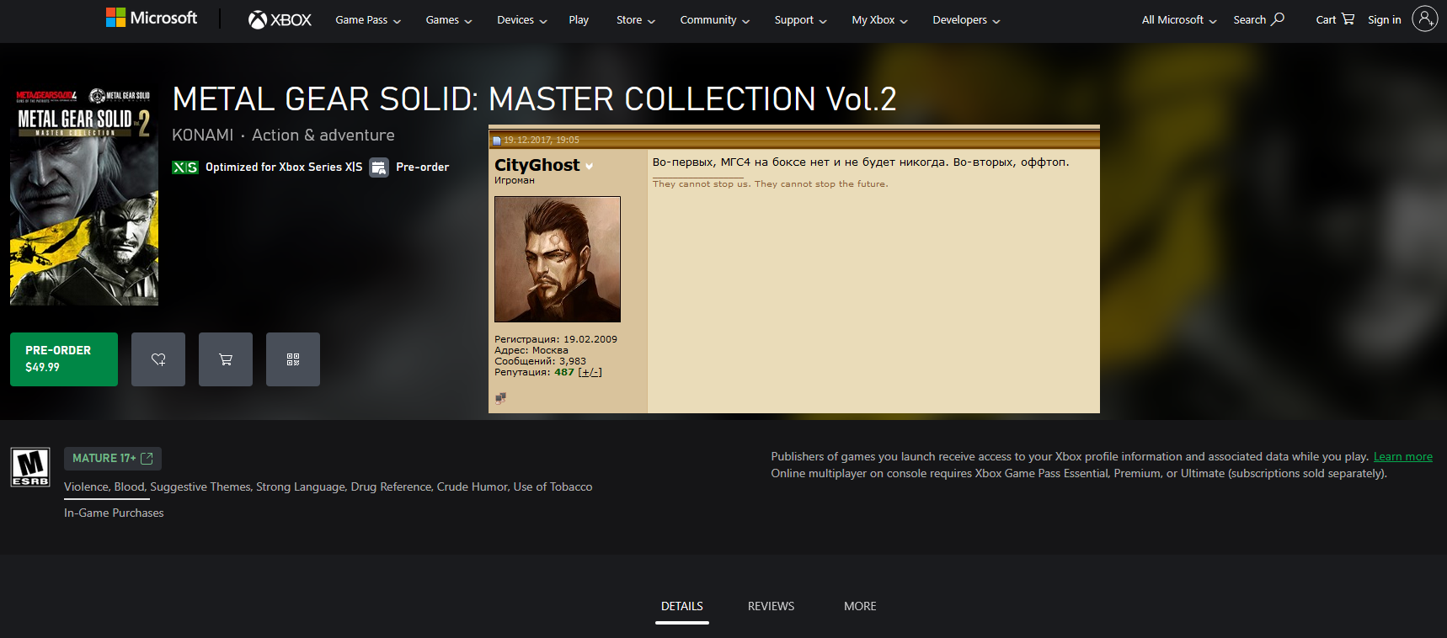The width and height of the screenshot is (1447, 638).
Task: Add game to wishlist heart icon
Action: (x=158, y=359)
